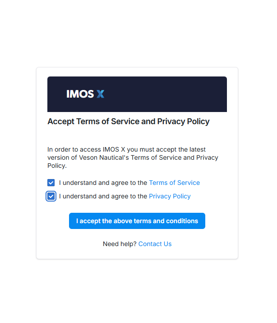Click the white IMOS word in the banner

tap(80, 94)
